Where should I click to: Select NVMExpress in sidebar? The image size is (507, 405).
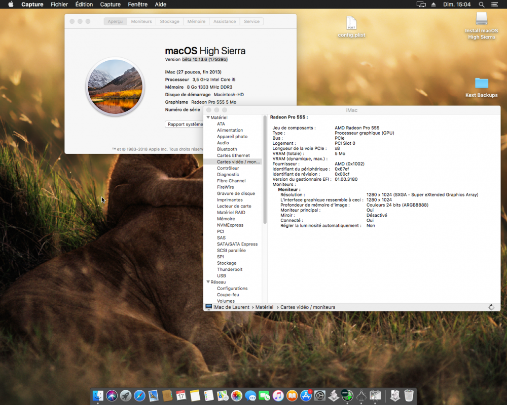pyautogui.click(x=230, y=225)
